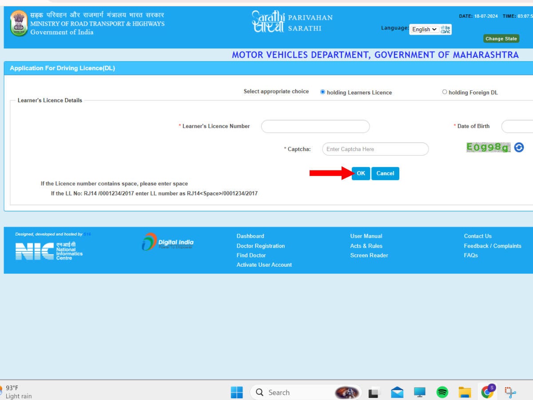
Task: Launch the Snipping Tool from the taskbar
Action: pos(510,392)
